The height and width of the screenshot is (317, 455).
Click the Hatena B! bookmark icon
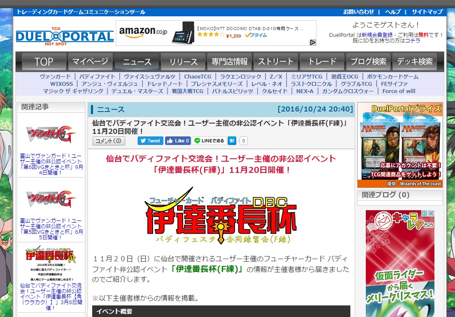coord(232,141)
